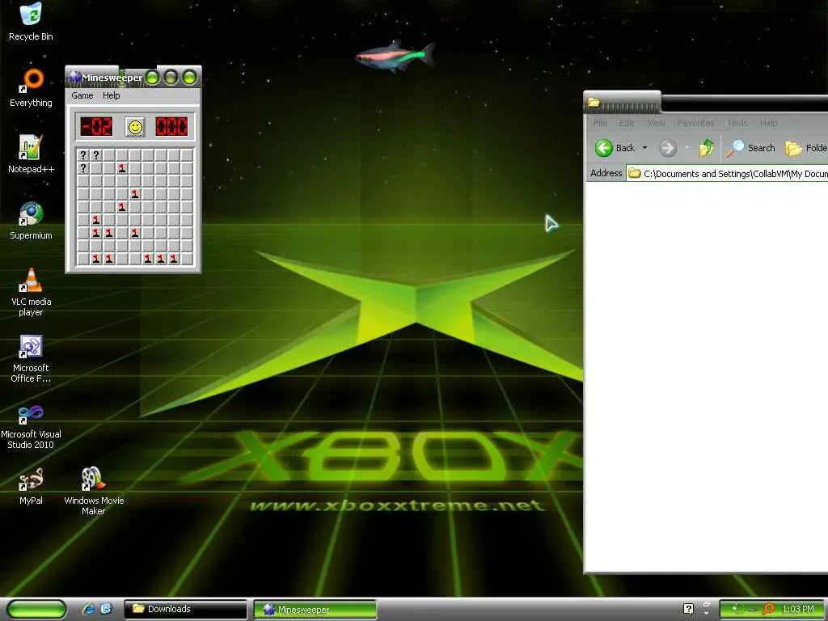The height and width of the screenshot is (621, 828).
Task: Go up one folder level in Explorer
Action: [x=707, y=148]
